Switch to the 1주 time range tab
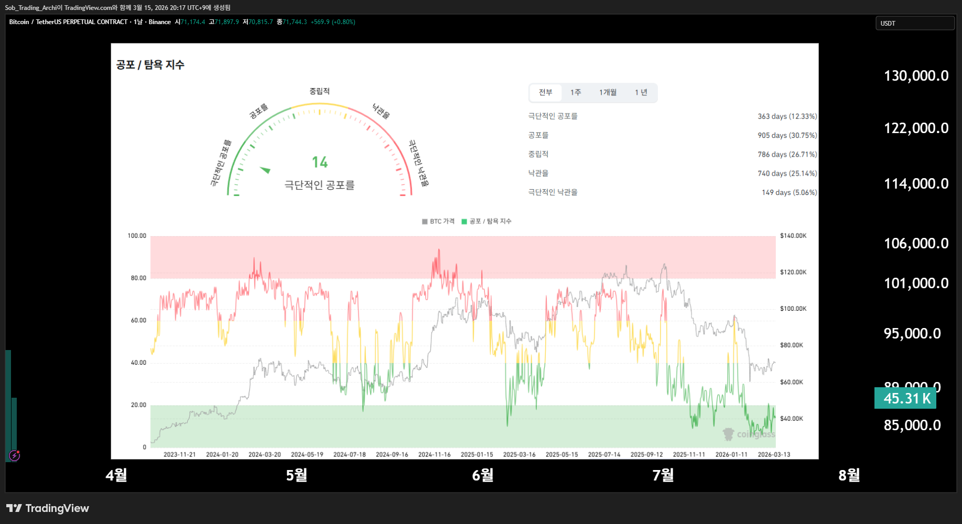 pyautogui.click(x=576, y=93)
